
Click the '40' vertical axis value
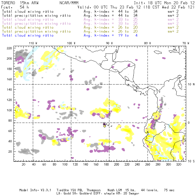coord(10,141)
